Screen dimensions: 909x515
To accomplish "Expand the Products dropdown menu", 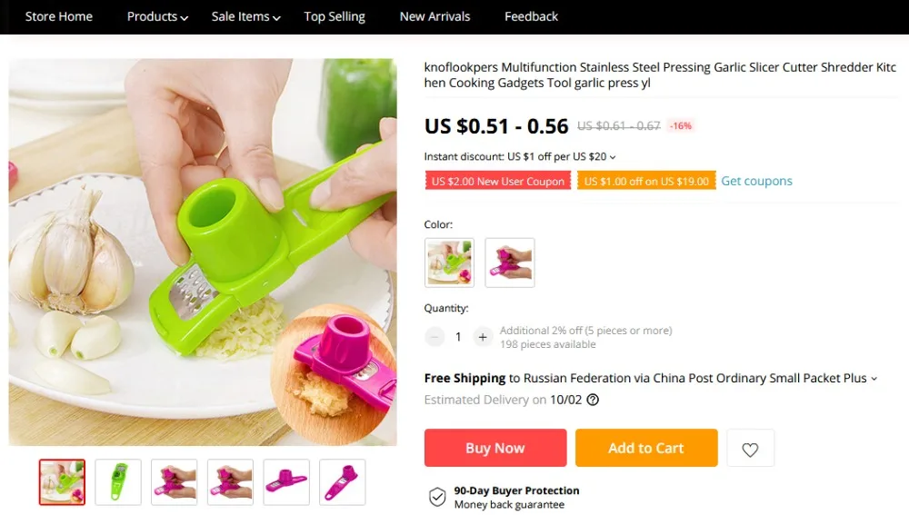I will (157, 16).
